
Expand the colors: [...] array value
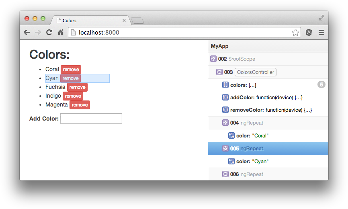coord(252,85)
